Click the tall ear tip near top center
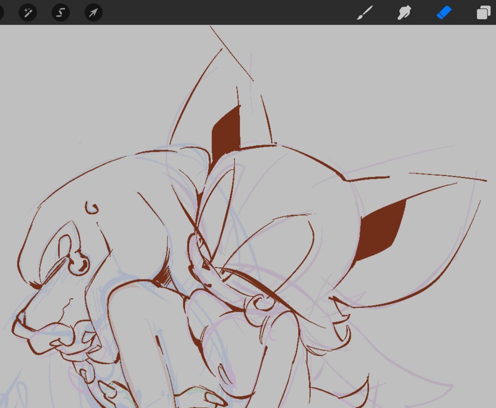The width and height of the screenshot is (496, 408). coord(221,50)
